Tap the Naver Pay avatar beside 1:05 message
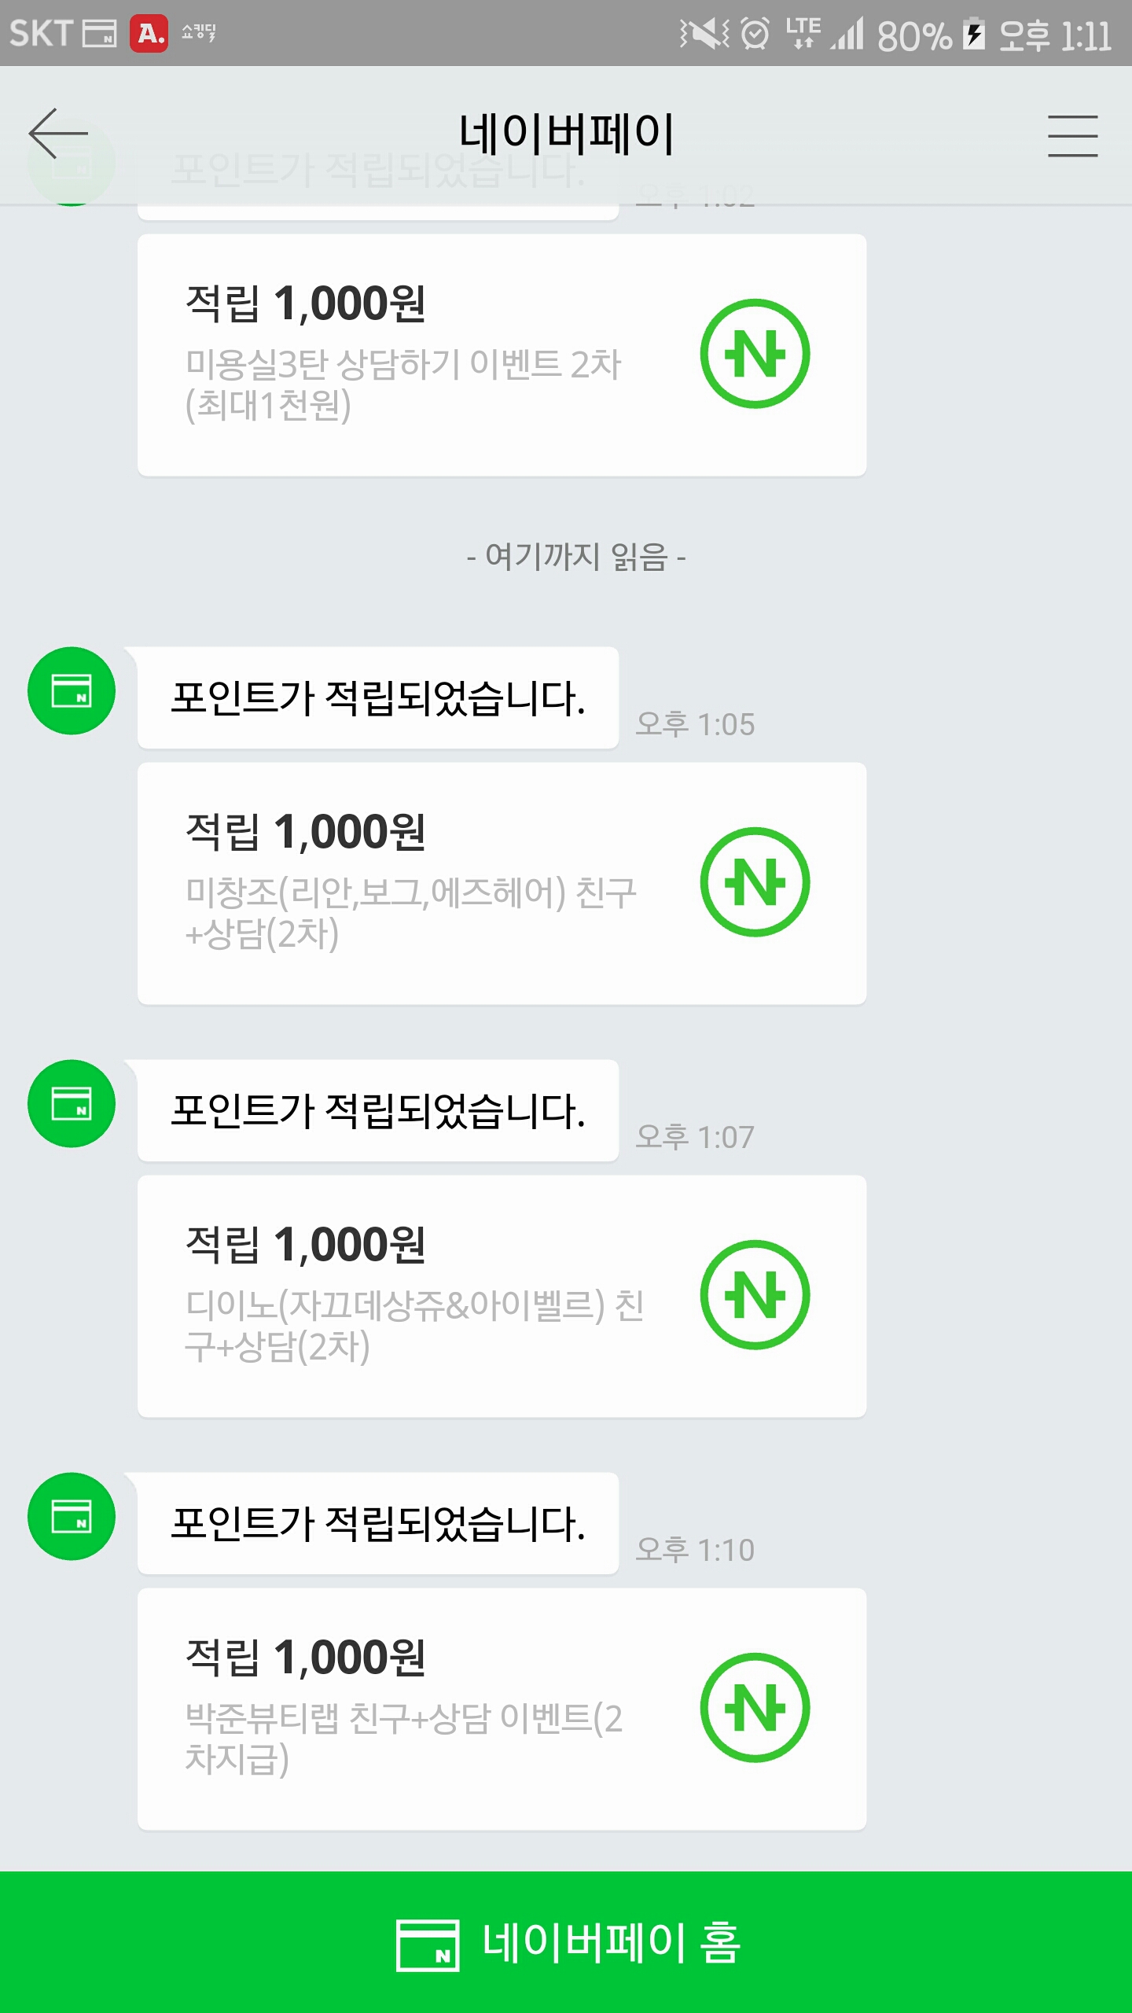Viewport: 1132px width, 2013px height. coord(72,690)
